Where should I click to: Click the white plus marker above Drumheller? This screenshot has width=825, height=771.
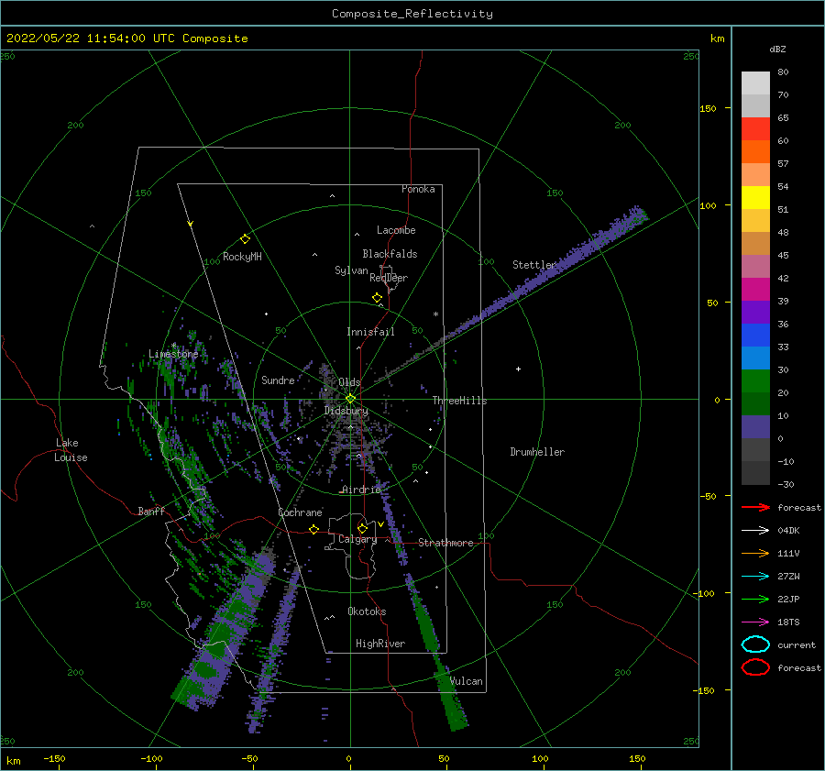tap(518, 369)
